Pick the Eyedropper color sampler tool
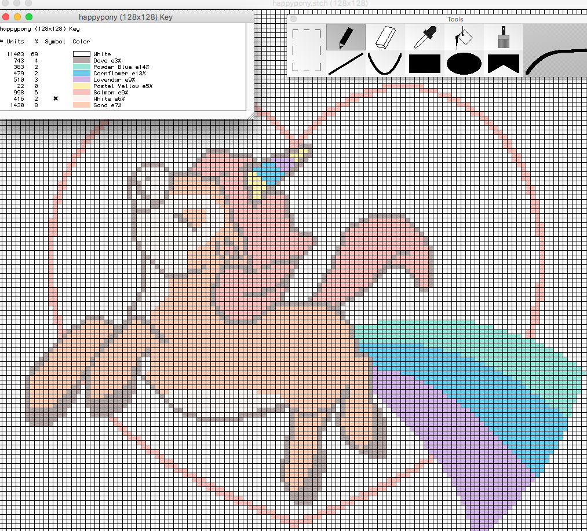 point(425,37)
